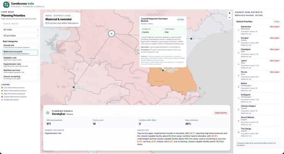Click the Priority score 18 card

[x=113, y=122]
